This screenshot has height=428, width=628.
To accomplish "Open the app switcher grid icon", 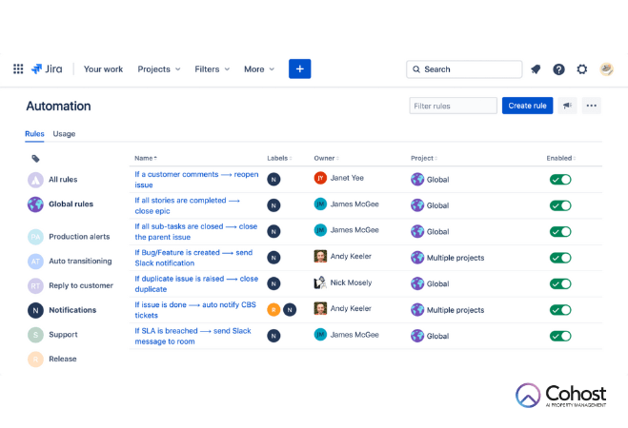I will [18, 69].
